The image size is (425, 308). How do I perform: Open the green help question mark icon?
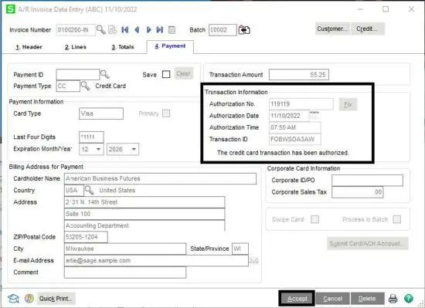(409, 299)
